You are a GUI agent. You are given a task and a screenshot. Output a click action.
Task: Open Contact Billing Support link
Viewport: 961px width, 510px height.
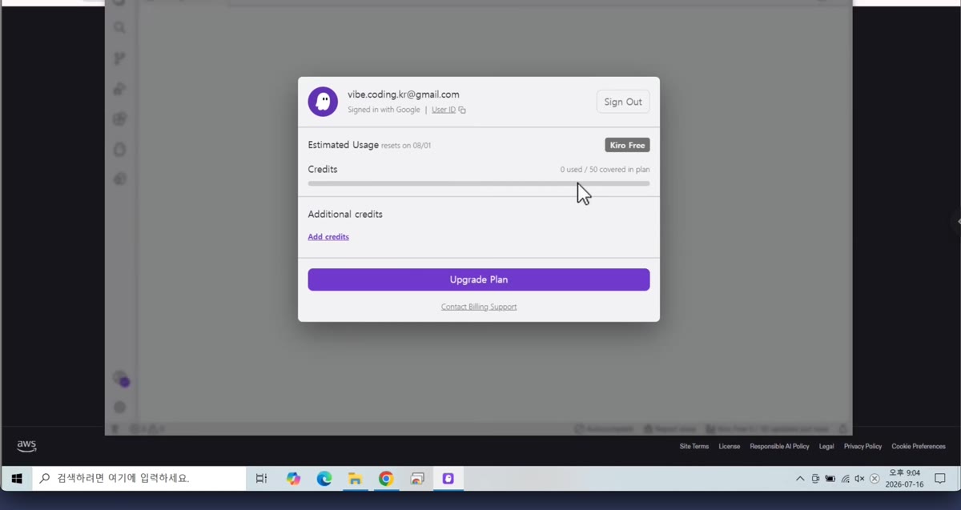(x=479, y=307)
